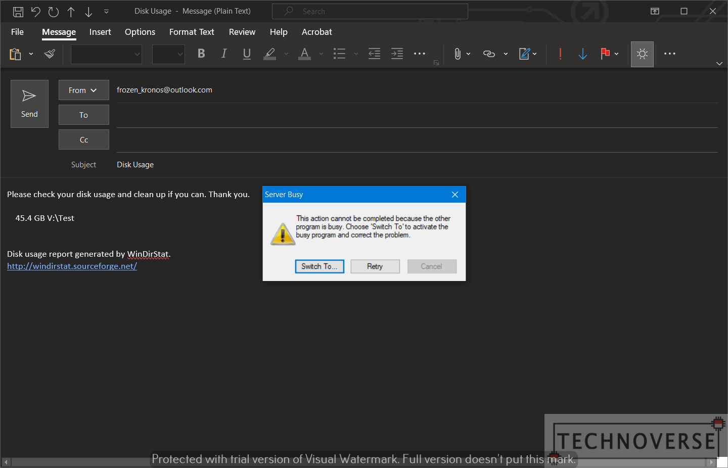Click the ribbon display options icon
Screen dimensions: 728x468
(x=655, y=11)
